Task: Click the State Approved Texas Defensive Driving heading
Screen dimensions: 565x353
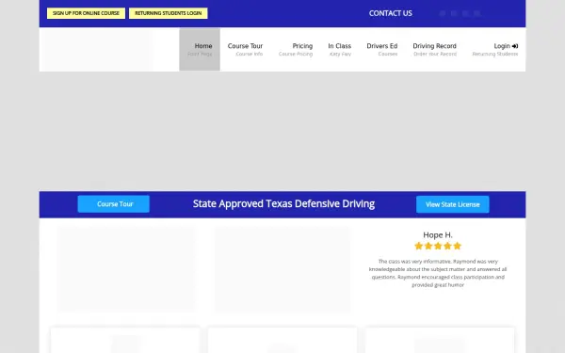Action: [283, 204]
